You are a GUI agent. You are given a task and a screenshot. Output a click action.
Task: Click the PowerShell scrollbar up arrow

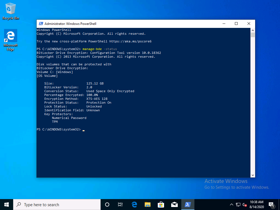click(253, 30)
